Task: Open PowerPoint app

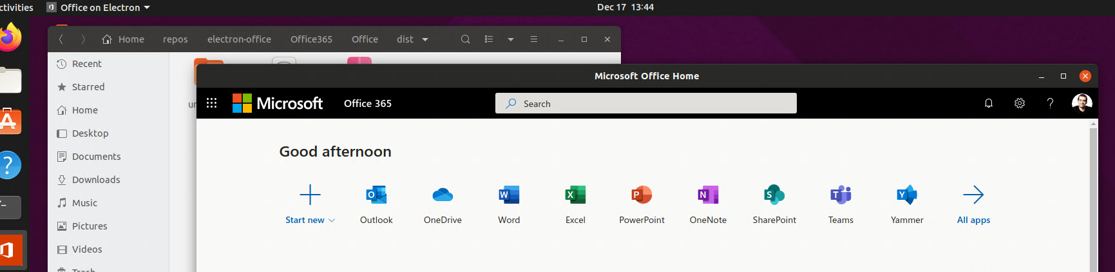Action: click(x=642, y=205)
